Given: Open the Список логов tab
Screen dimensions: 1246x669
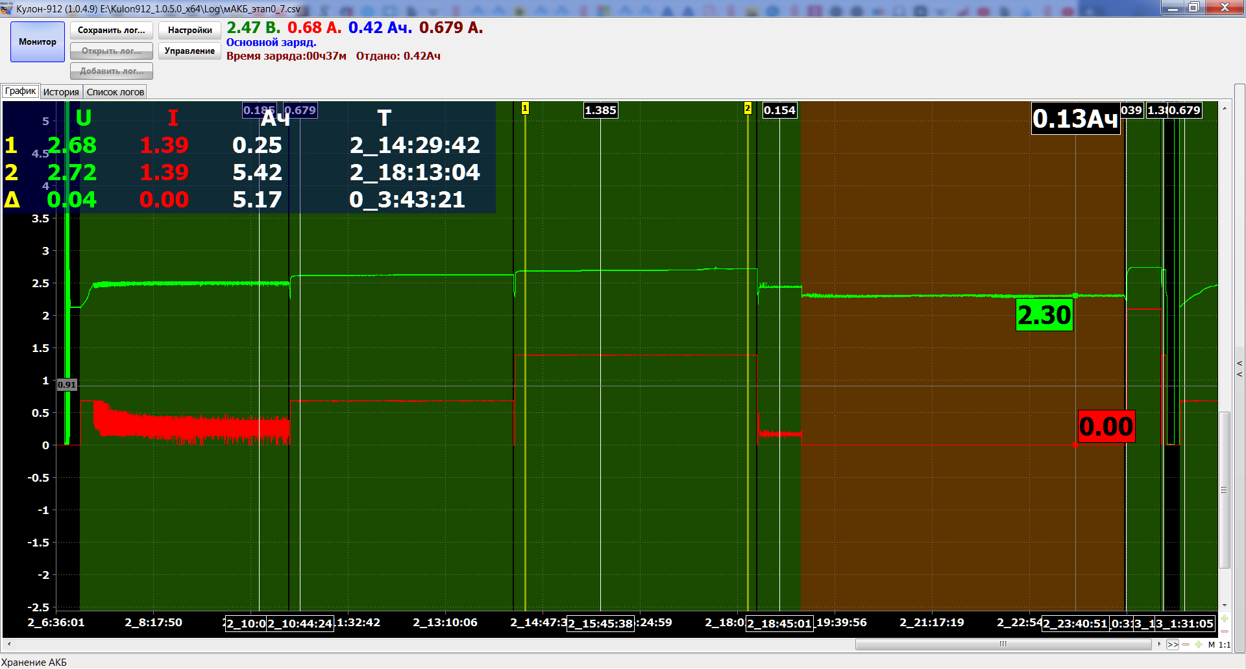Looking at the screenshot, I should (x=115, y=92).
